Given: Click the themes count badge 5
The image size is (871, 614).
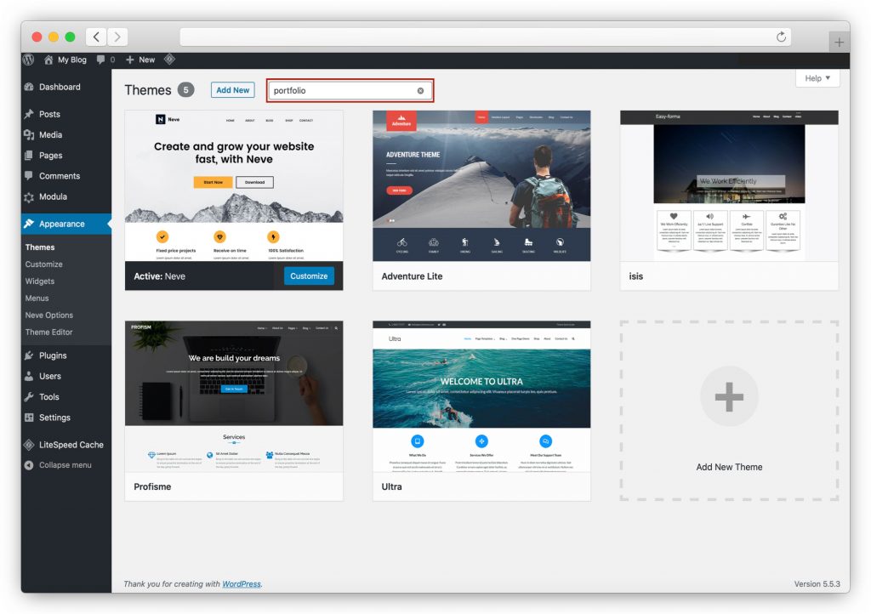Looking at the screenshot, I should click(x=185, y=90).
